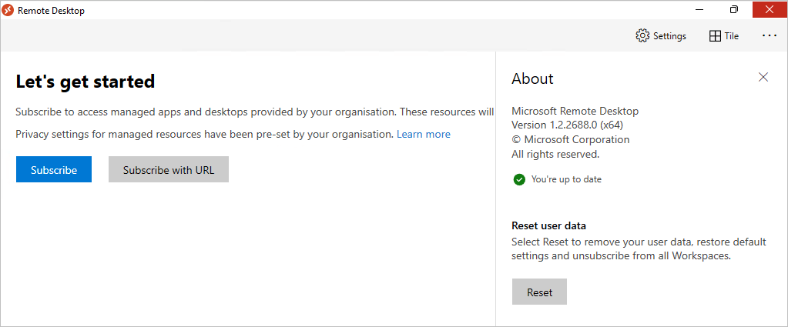The width and height of the screenshot is (788, 327).
Task: Close the About panel
Action: 763,77
